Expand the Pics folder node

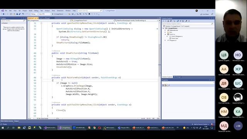tap(165, 32)
